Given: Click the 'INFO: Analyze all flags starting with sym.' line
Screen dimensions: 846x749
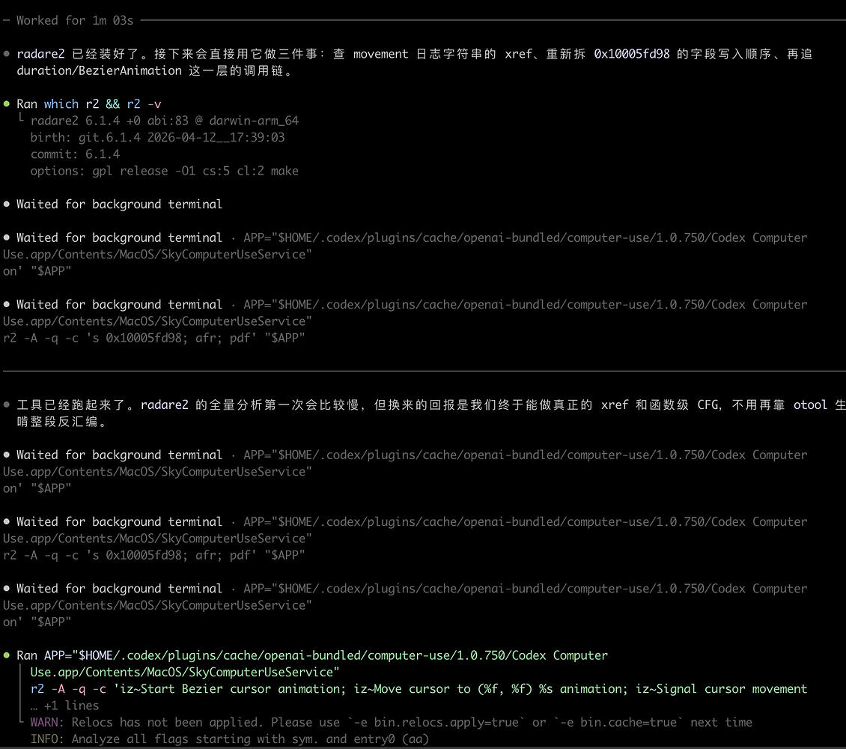Looking at the screenshot, I should (x=229, y=739).
